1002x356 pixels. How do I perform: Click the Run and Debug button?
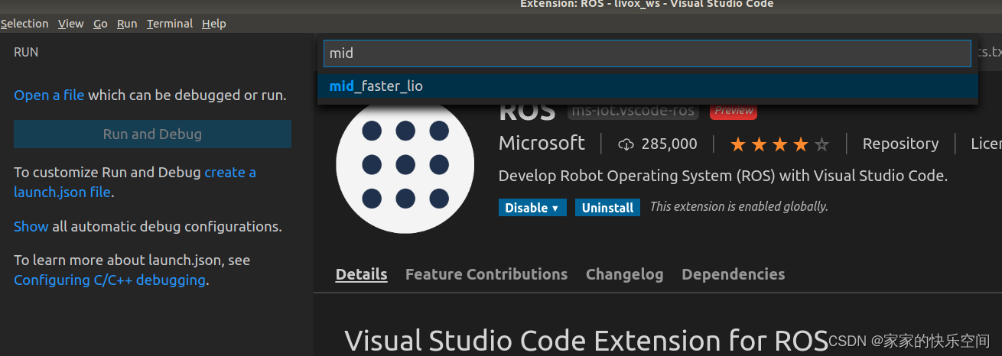152,134
